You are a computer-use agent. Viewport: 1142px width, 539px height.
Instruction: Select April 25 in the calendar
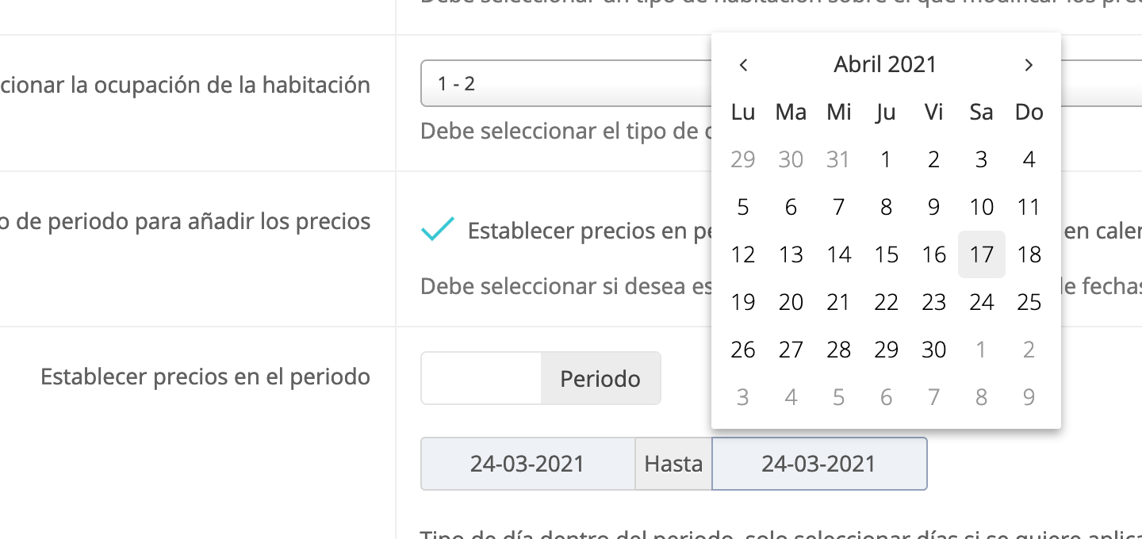click(1029, 302)
